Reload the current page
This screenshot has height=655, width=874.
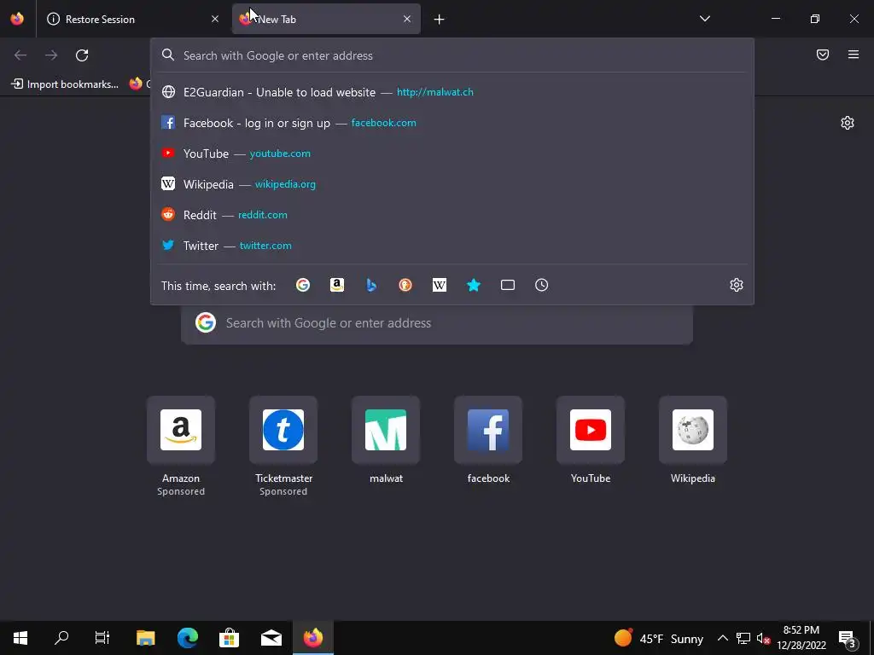82,55
